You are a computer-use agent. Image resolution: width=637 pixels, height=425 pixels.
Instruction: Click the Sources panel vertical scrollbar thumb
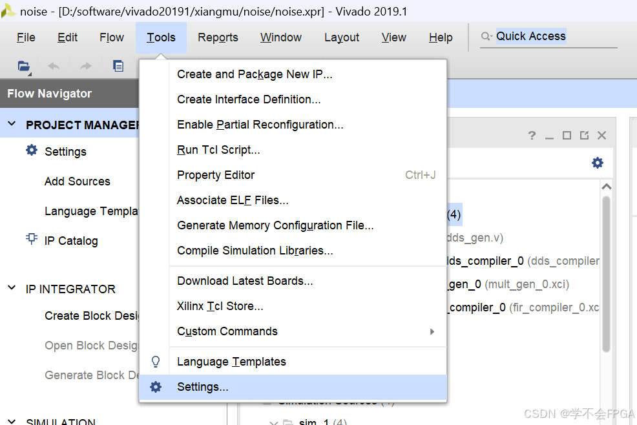[607, 275]
